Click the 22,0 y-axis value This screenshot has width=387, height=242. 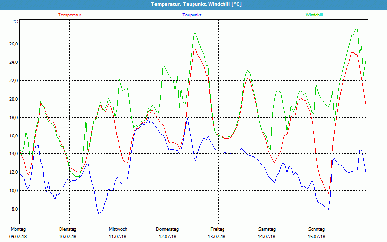[x=14, y=81]
